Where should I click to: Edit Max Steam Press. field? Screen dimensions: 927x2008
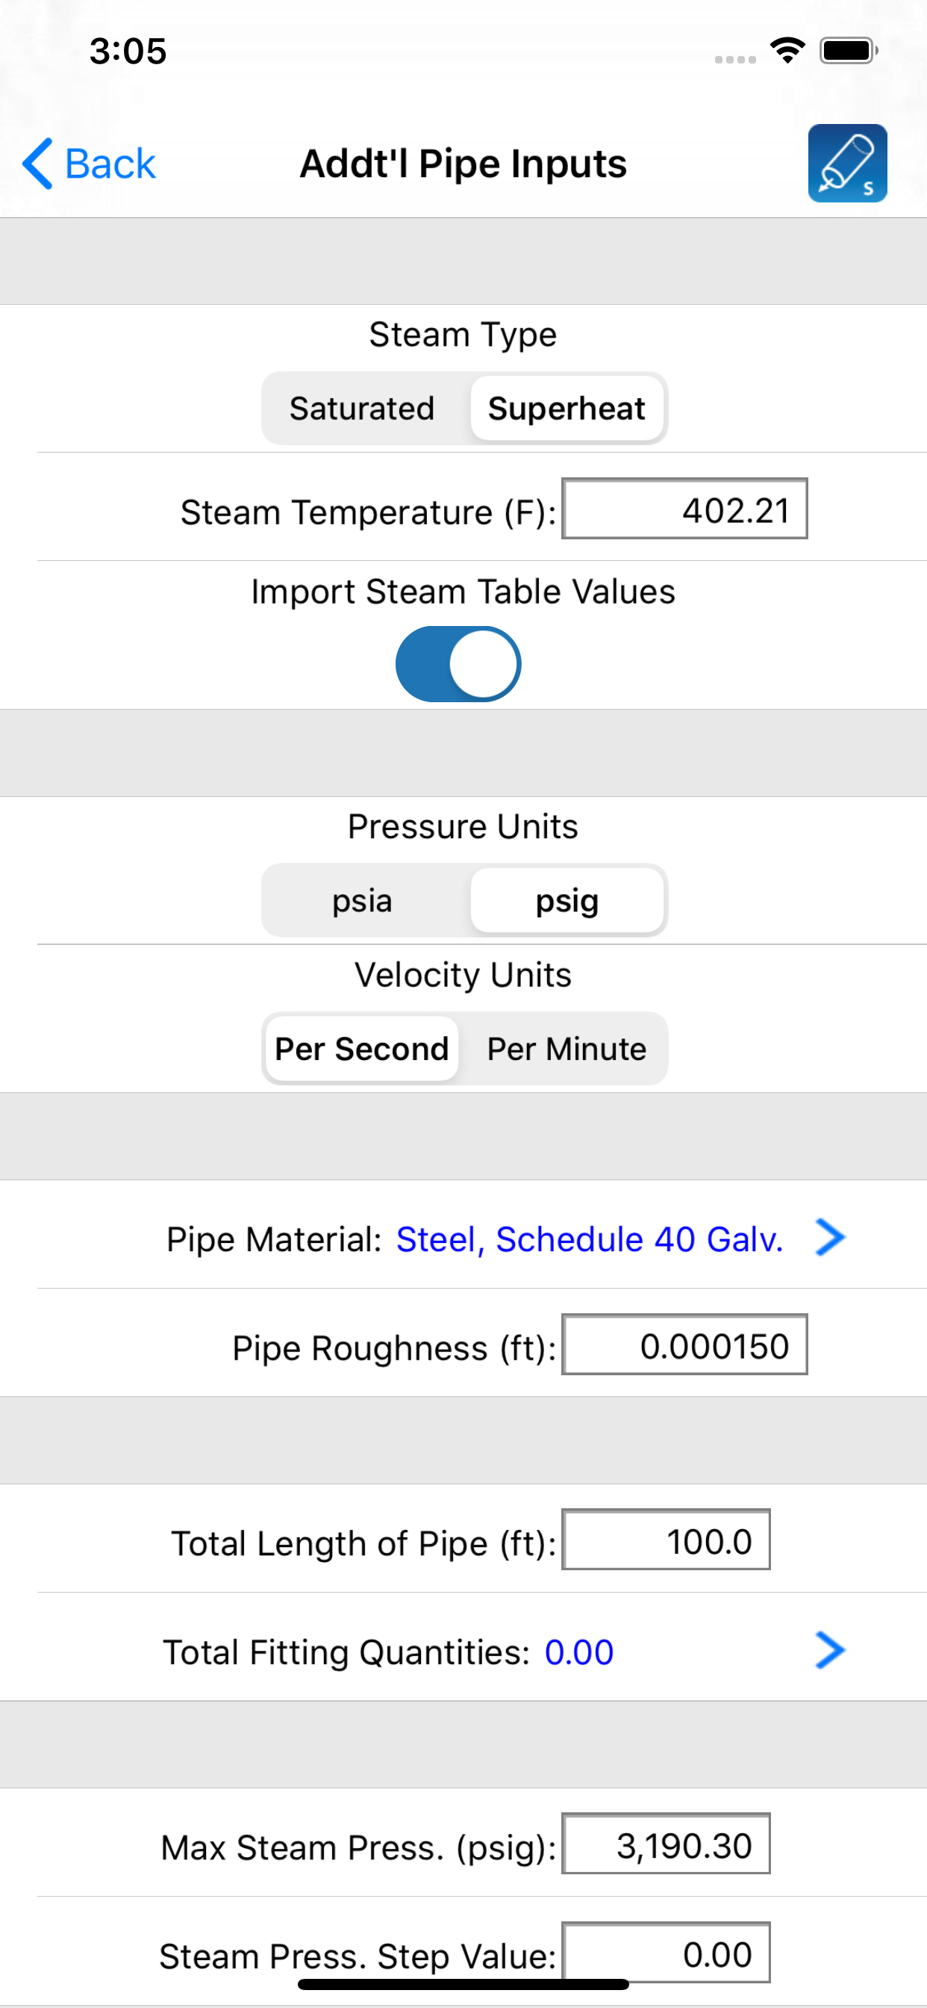tap(665, 1843)
